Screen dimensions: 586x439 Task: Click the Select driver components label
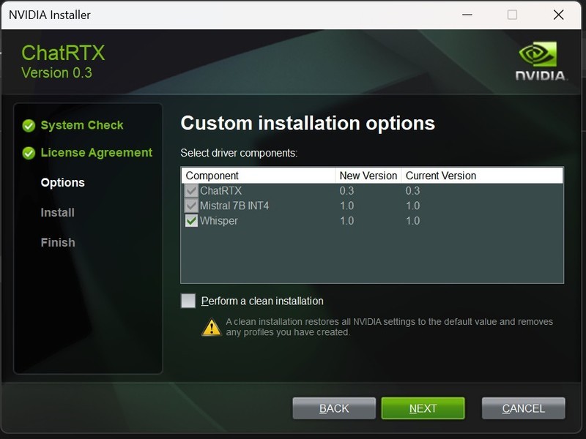click(x=239, y=153)
